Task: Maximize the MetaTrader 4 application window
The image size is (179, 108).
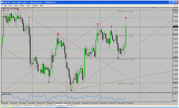Action: (x=173, y=2)
